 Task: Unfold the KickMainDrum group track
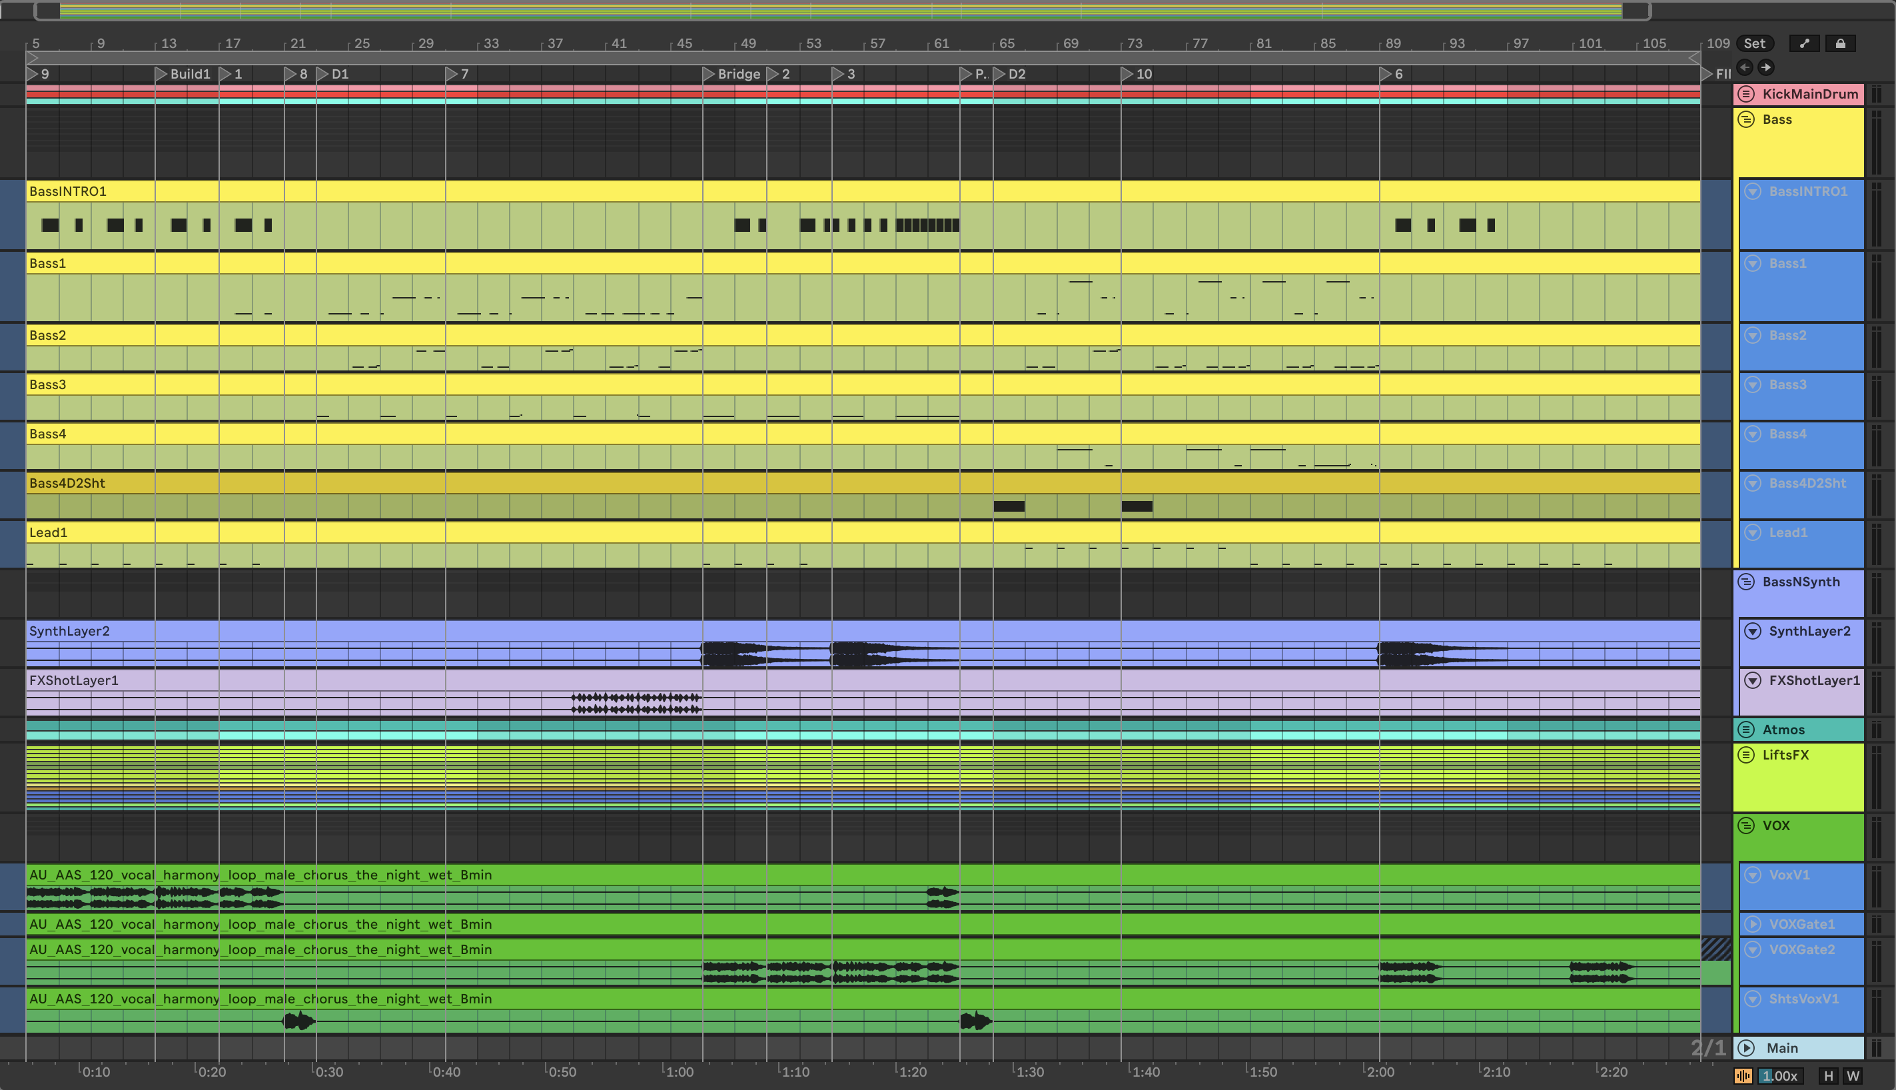click(x=1746, y=93)
